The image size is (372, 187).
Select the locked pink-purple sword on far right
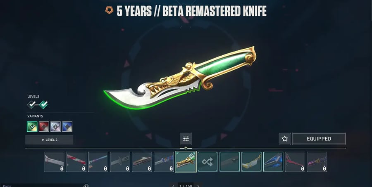[x=317, y=162]
